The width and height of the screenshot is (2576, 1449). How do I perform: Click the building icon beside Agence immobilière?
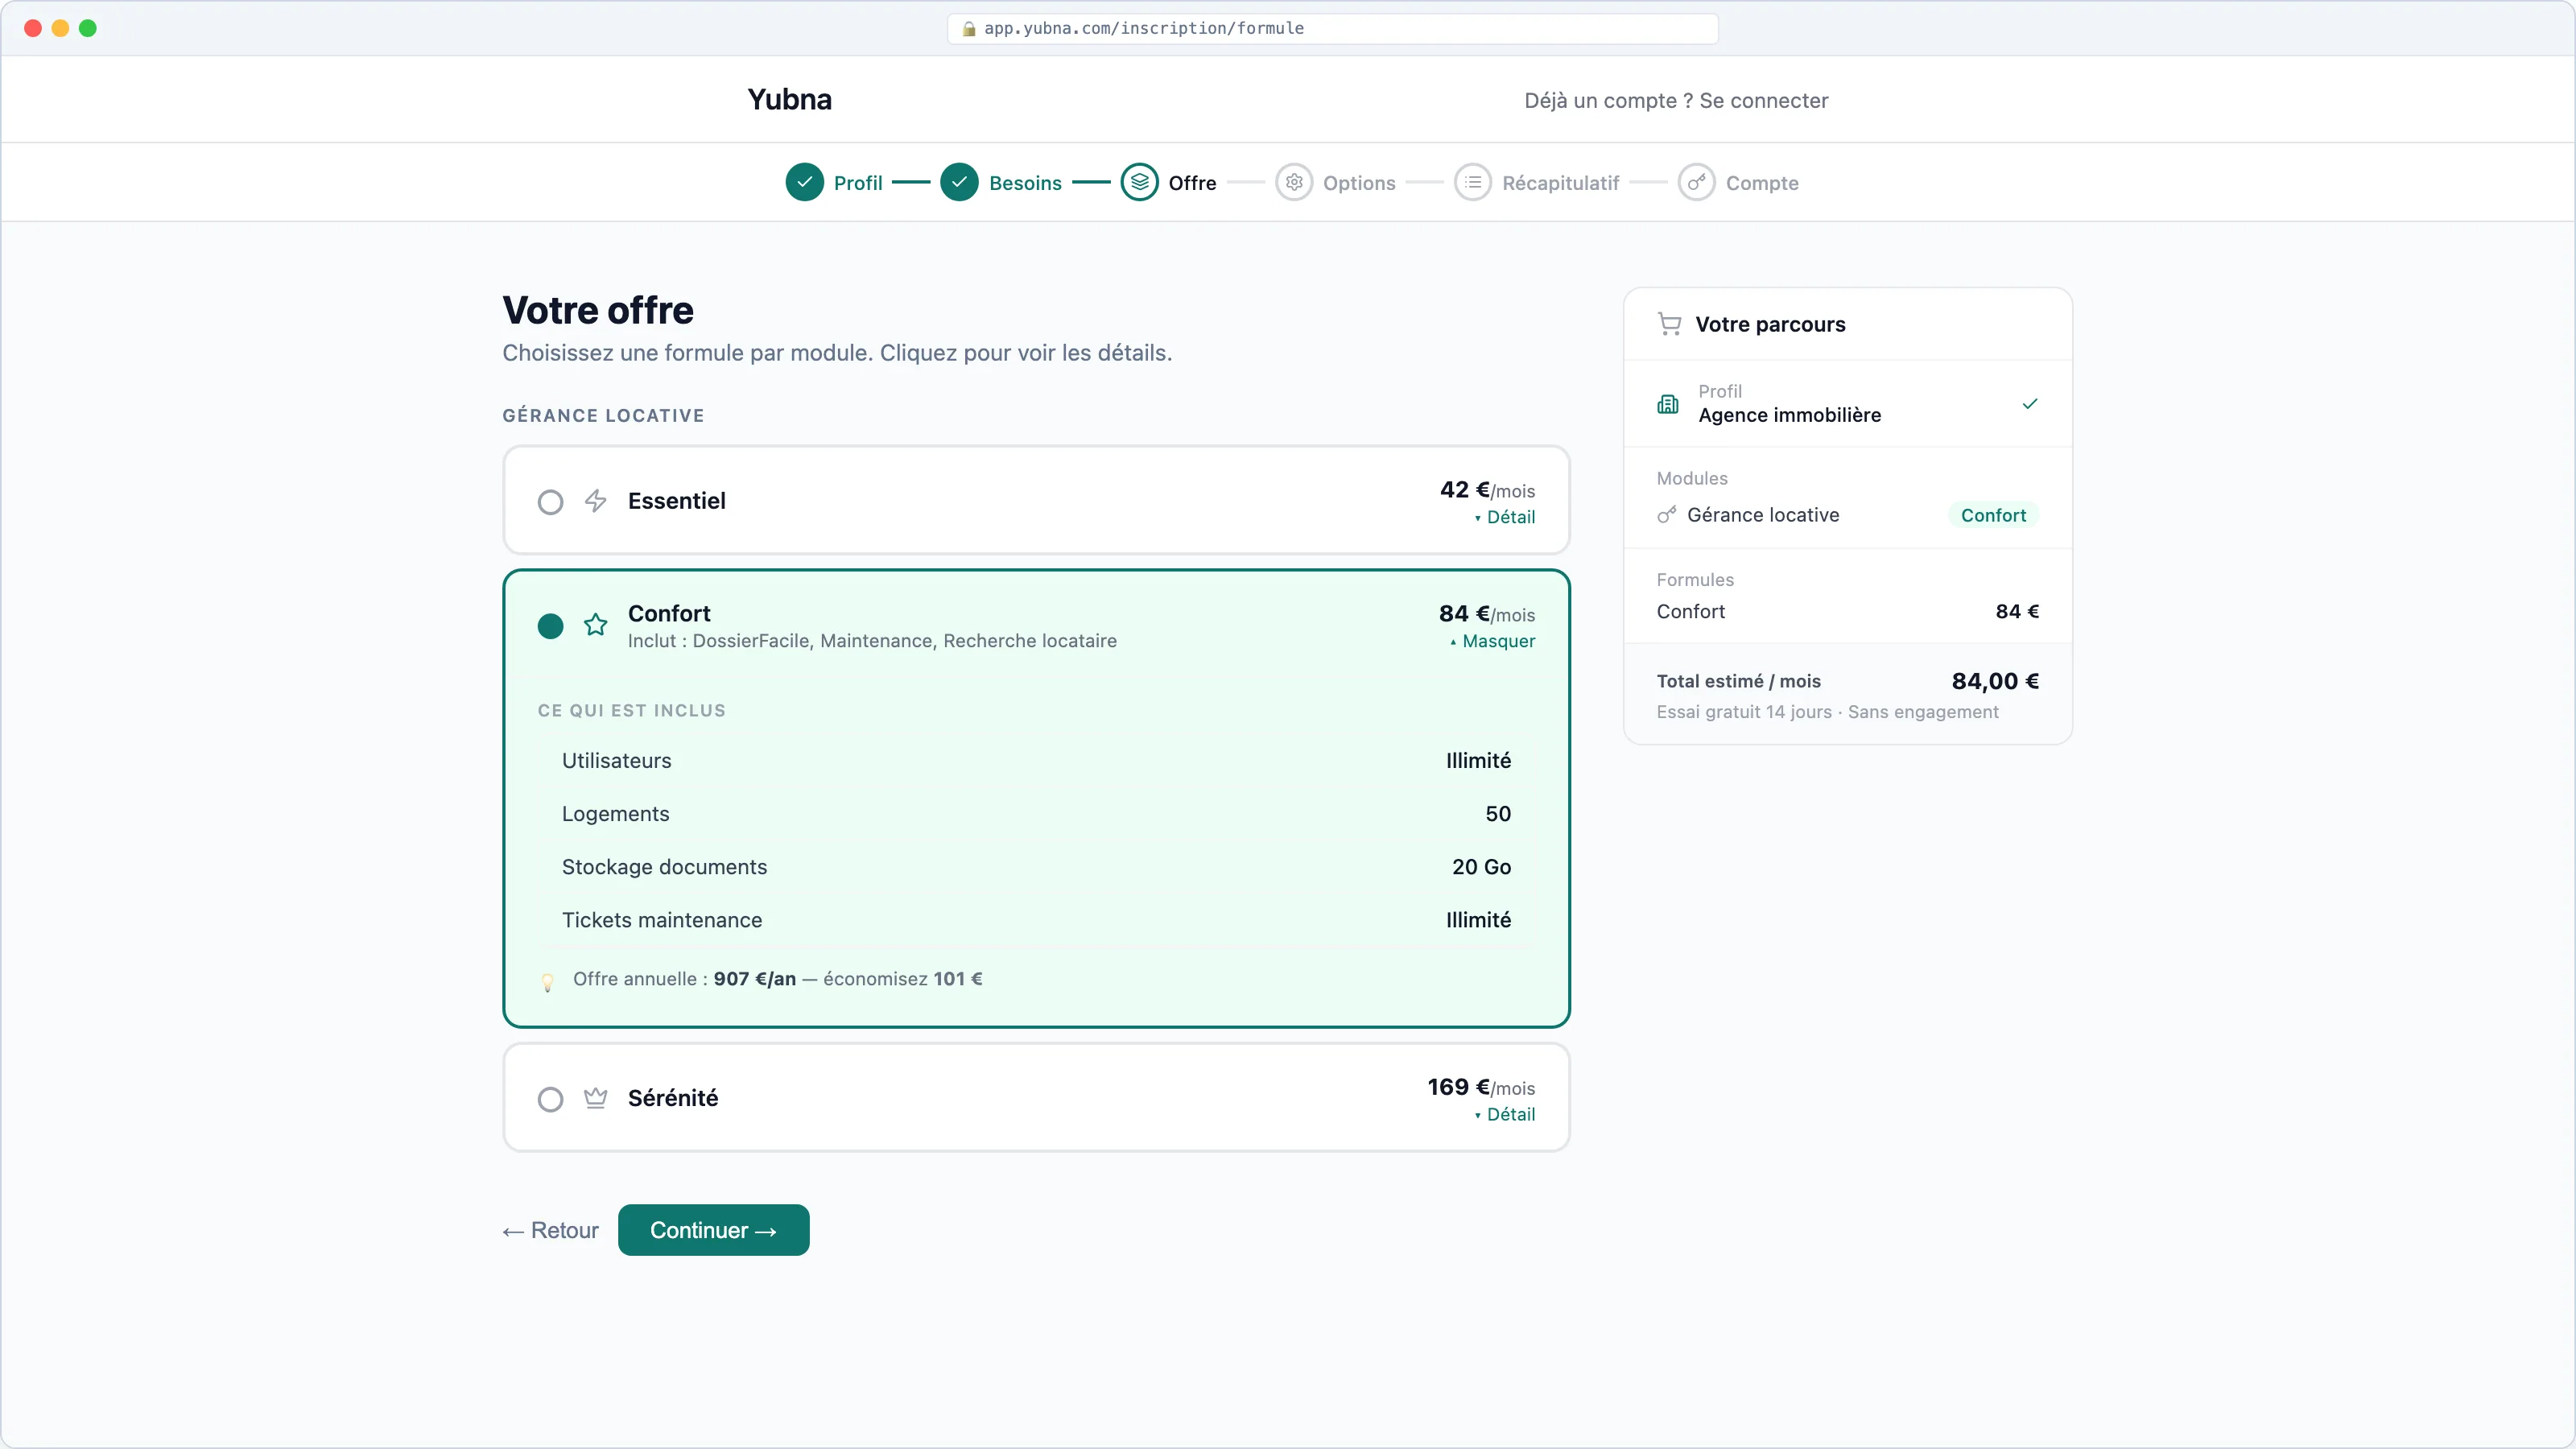1668,404
